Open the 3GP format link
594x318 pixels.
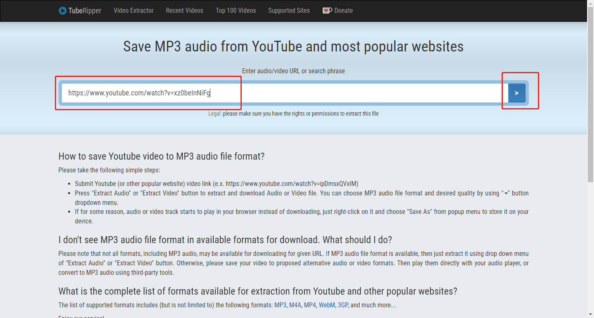point(342,305)
